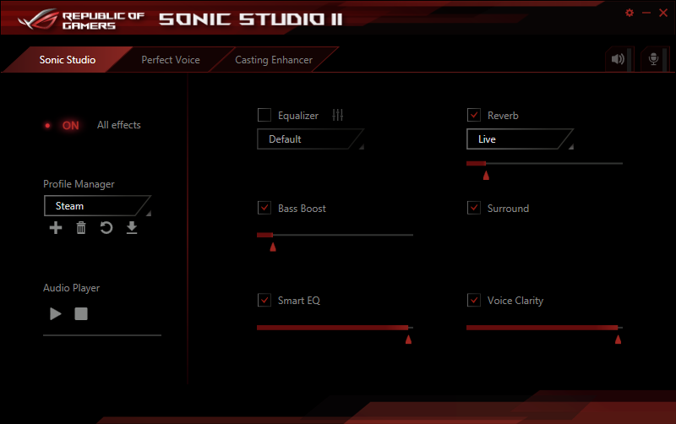This screenshot has height=424, width=676.
Task: Stop the audio player sample
Action: pyautogui.click(x=81, y=314)
